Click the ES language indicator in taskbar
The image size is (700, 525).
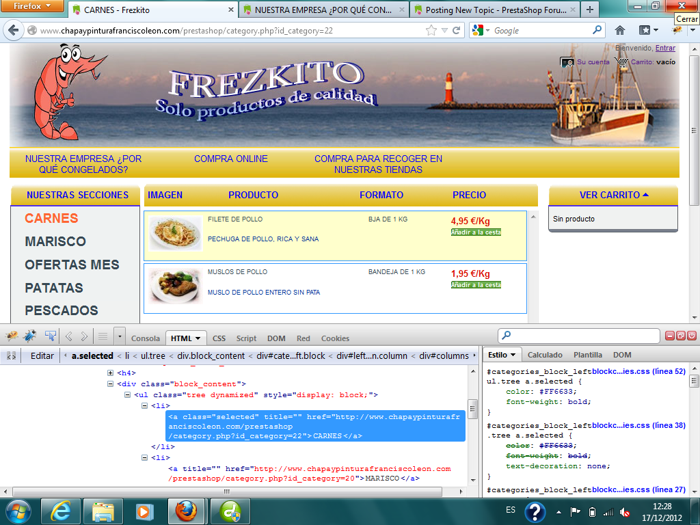click(x=511, y=510)
